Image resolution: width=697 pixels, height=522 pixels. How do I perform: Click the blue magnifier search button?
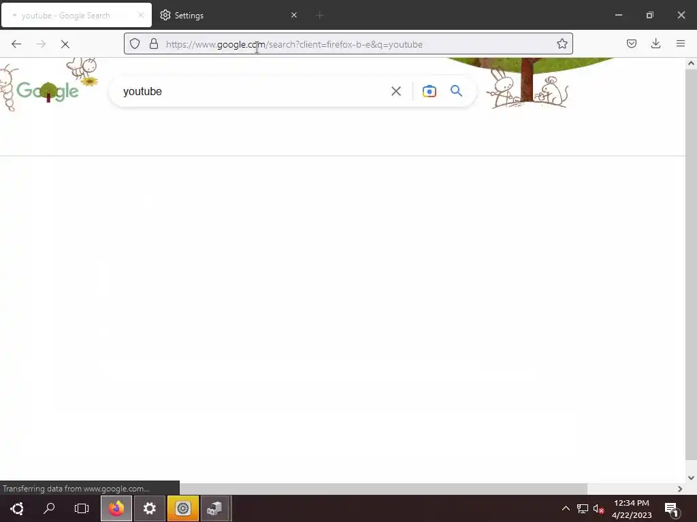(x=457, y=92)
